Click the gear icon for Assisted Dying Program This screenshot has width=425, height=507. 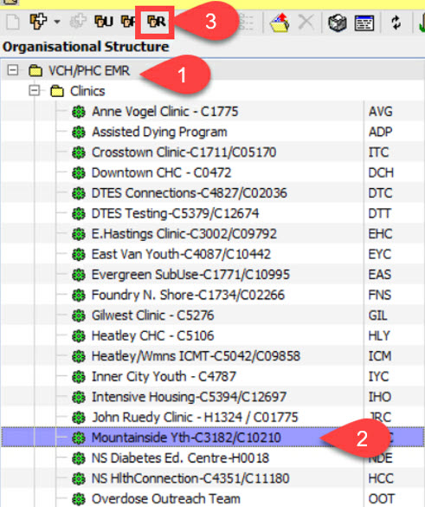(x=79, y=133)
